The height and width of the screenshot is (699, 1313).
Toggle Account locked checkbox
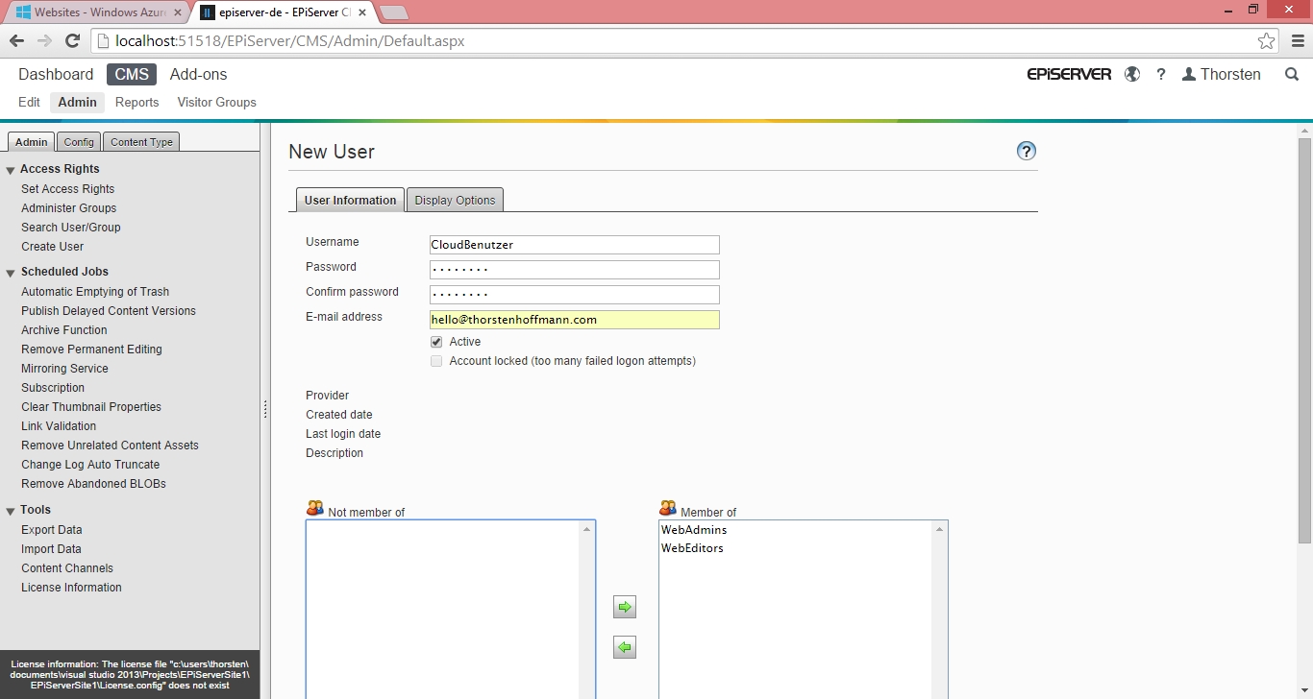point(436,361)
